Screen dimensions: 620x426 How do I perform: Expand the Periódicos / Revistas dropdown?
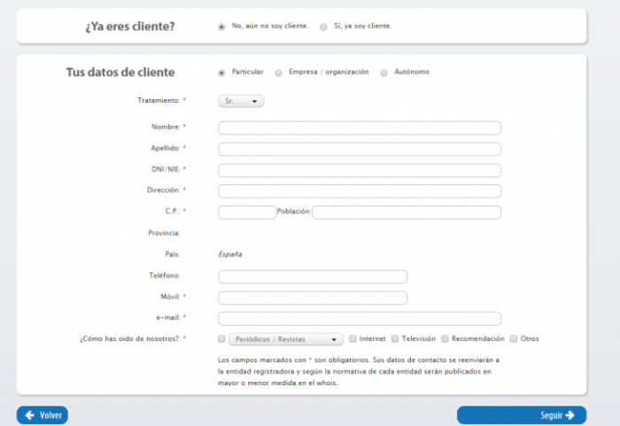pos(285,339)
